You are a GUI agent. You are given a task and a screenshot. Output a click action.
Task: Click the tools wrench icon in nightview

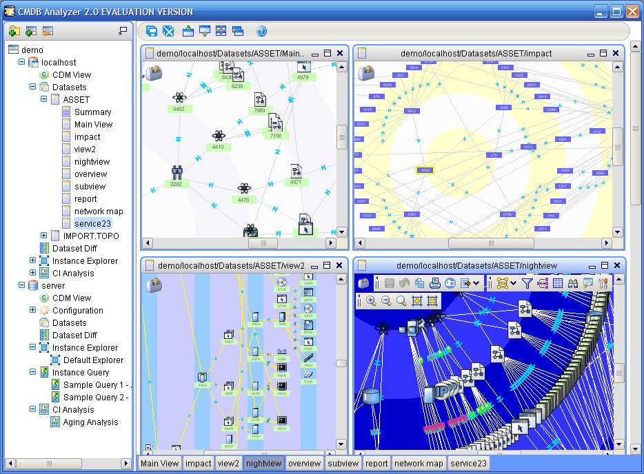coord(603,283)
